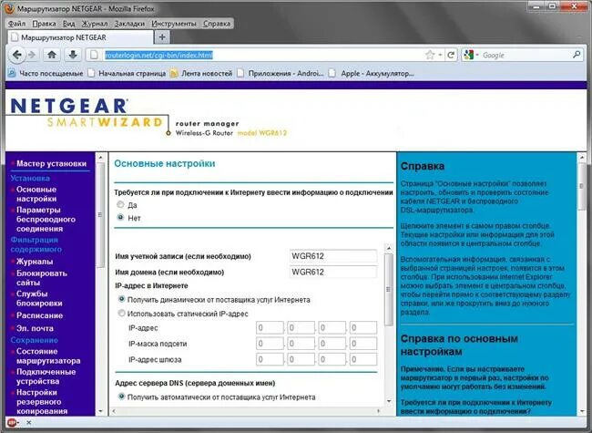Click the Adblock stop icon in status bar

[12, 422]
